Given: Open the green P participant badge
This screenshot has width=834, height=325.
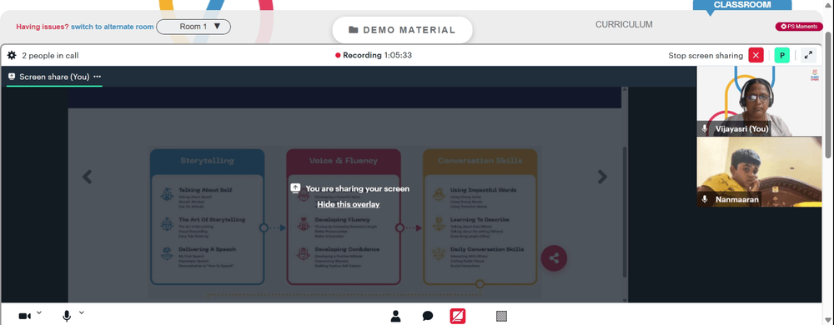Looking at the screenshot, I should click(782, 55).
